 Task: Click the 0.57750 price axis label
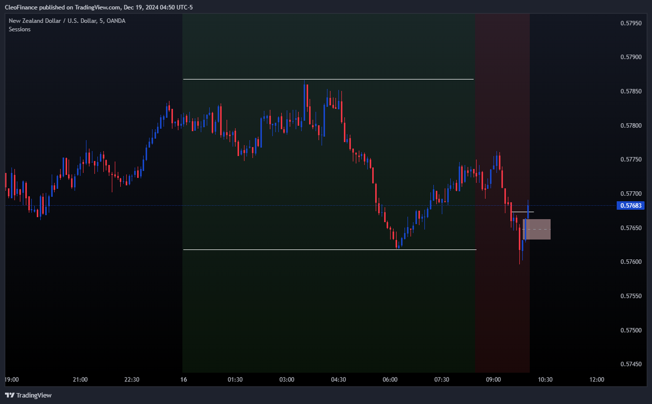tap(630, 160)
